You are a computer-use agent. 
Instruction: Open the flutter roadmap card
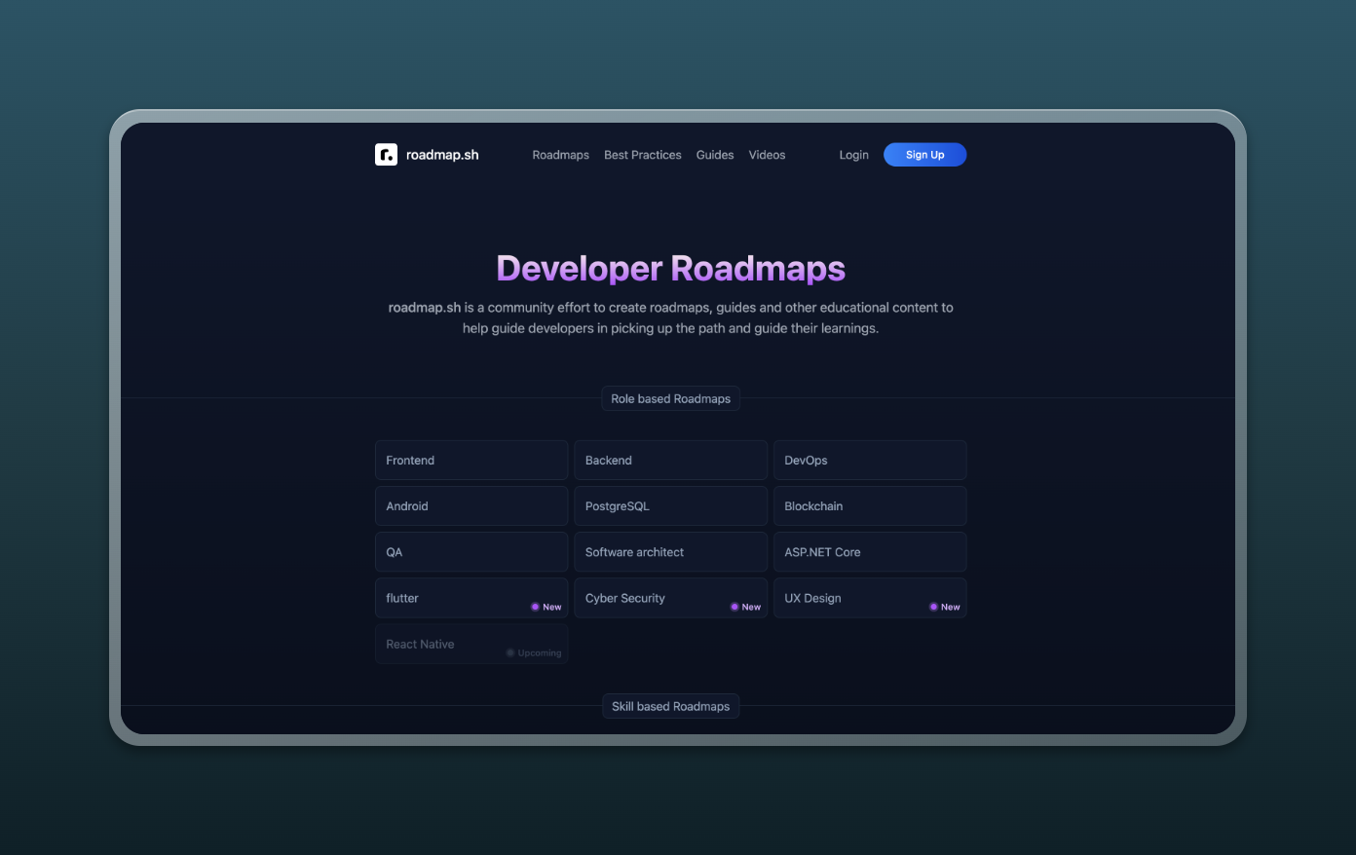(x=471, y=598)
